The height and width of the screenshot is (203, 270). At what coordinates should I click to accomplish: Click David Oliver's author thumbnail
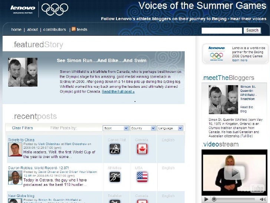15,178
